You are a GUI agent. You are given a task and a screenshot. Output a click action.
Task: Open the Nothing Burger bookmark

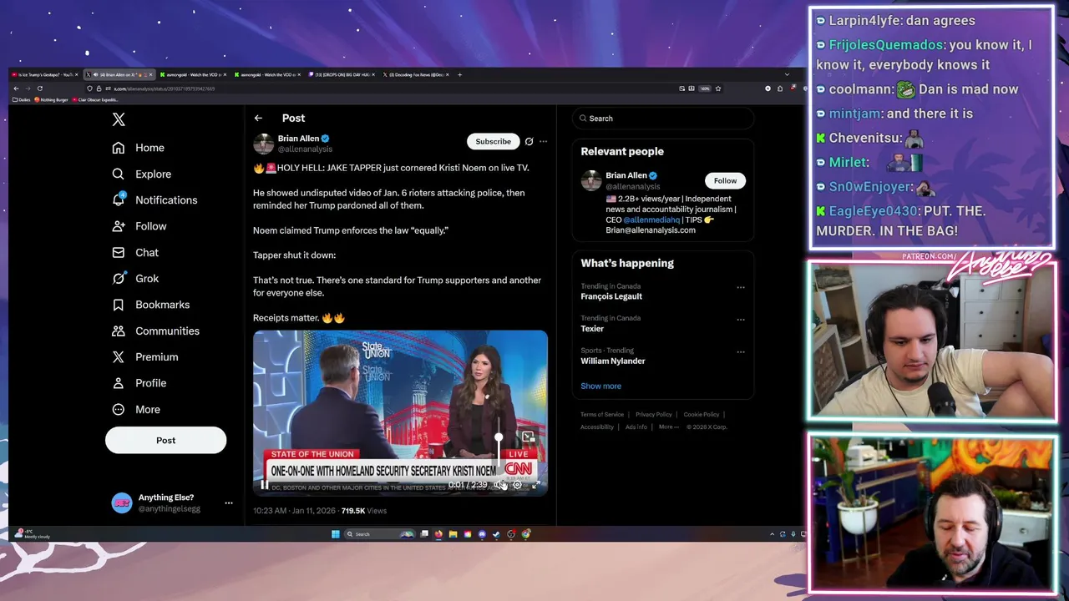pos(51,100)
